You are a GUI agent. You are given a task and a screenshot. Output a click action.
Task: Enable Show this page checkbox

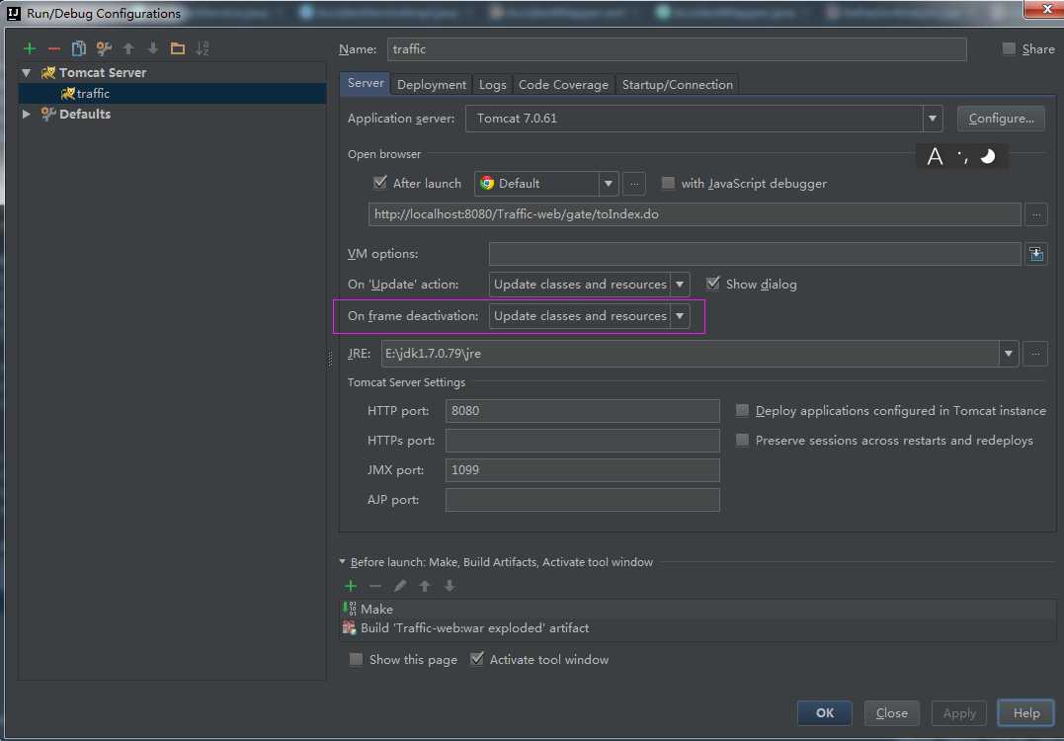point(356,659)
